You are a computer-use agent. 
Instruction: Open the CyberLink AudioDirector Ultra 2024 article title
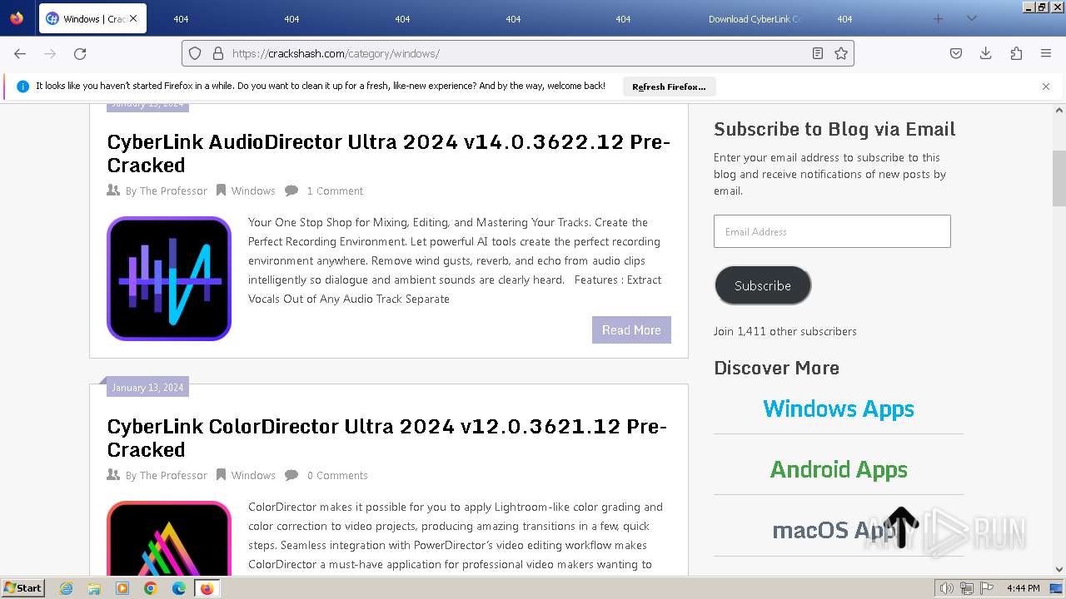click(x=388, y=153)
